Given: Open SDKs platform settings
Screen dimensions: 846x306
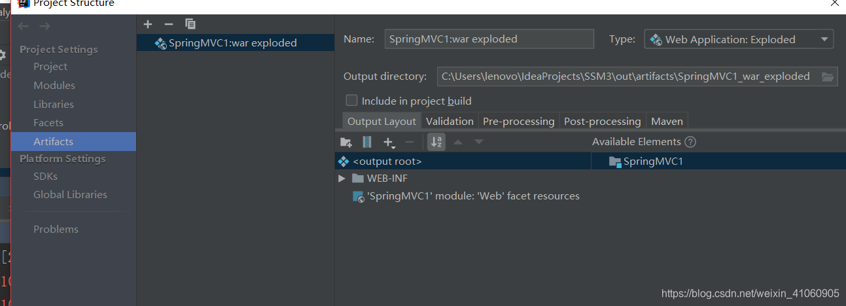Looking at the screenshot, I should (x=46, y=177).
